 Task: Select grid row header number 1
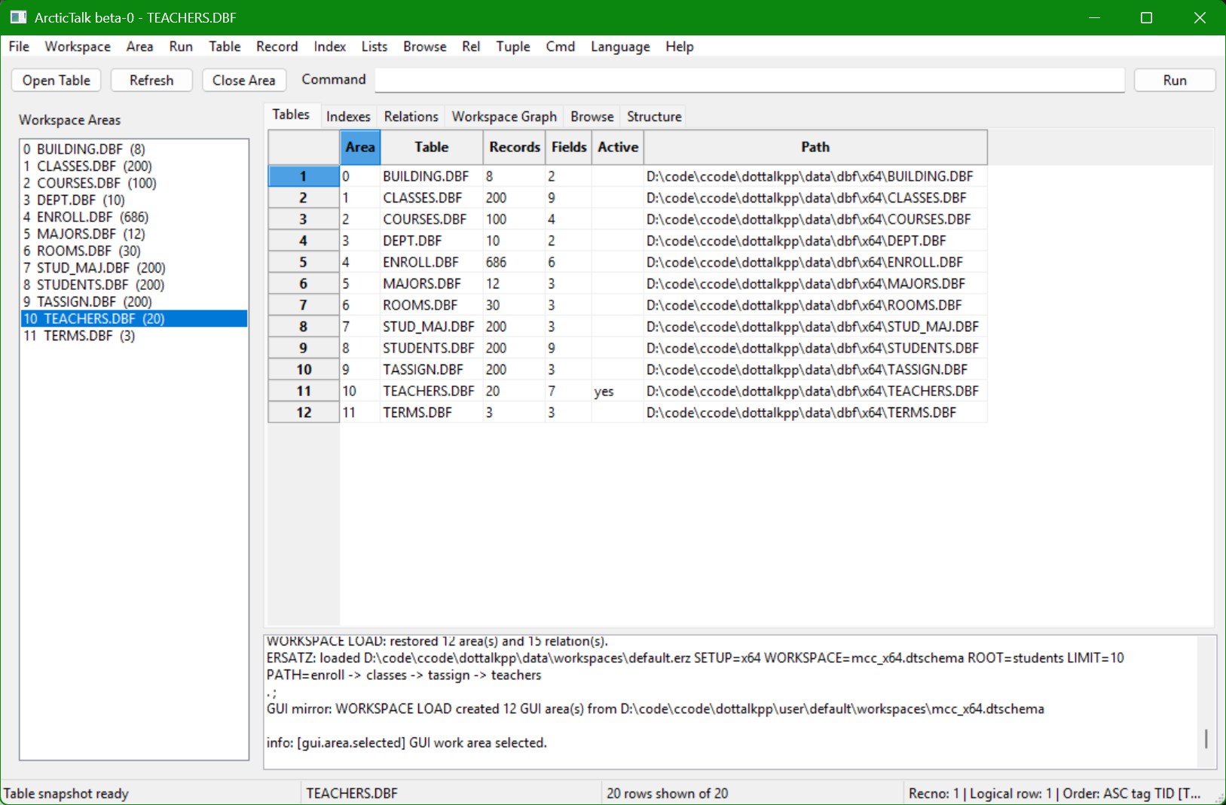pyautogui.click(x=304, y=176)
